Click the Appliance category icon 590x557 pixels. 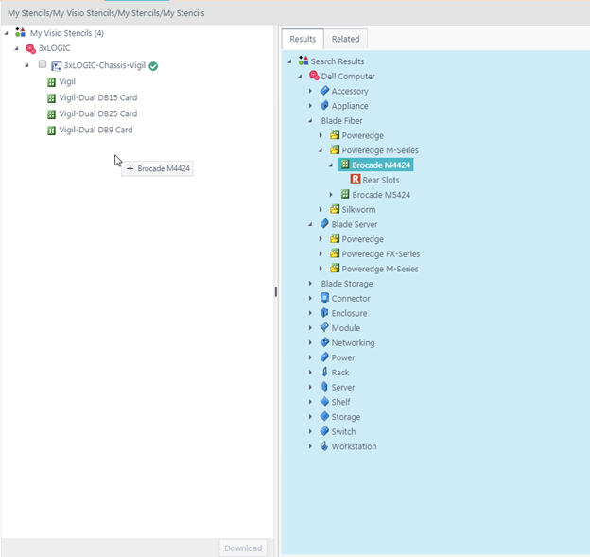click(324, 105)
